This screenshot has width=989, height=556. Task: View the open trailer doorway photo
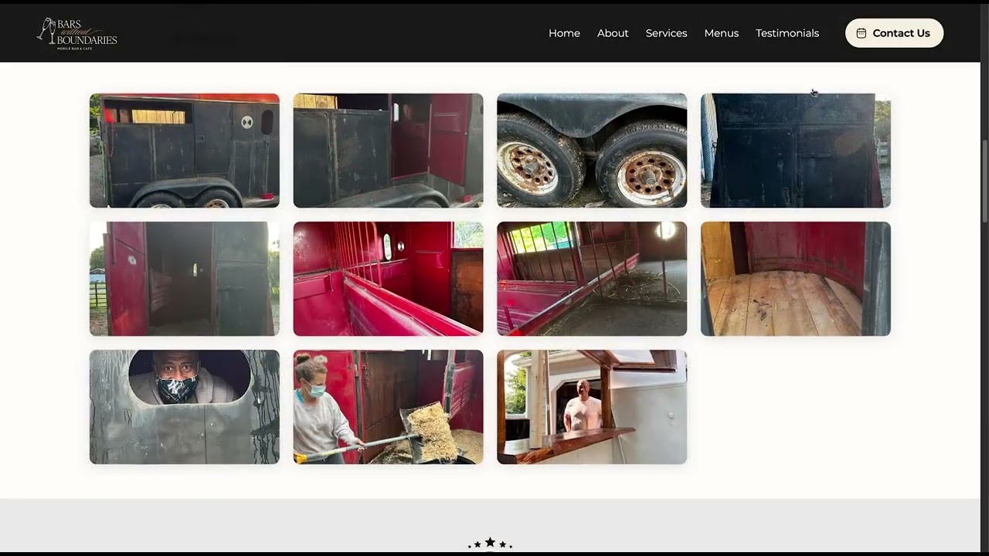click(x=185, y=279)
